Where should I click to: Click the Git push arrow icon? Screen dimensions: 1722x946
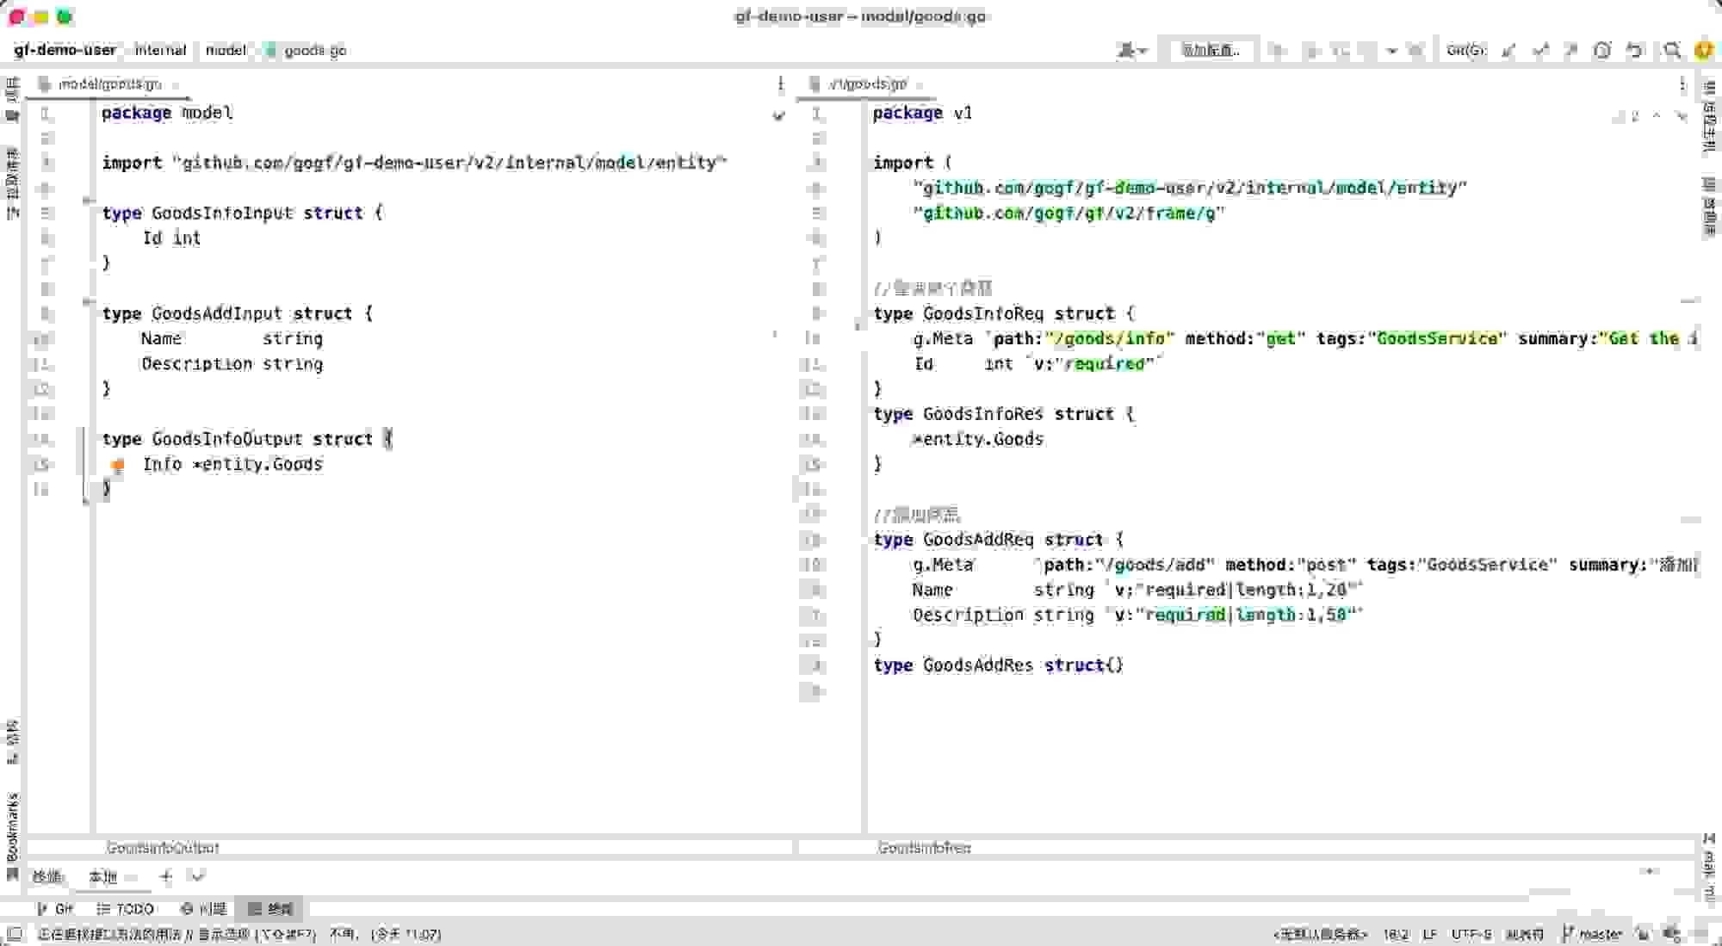point(1570,51)
